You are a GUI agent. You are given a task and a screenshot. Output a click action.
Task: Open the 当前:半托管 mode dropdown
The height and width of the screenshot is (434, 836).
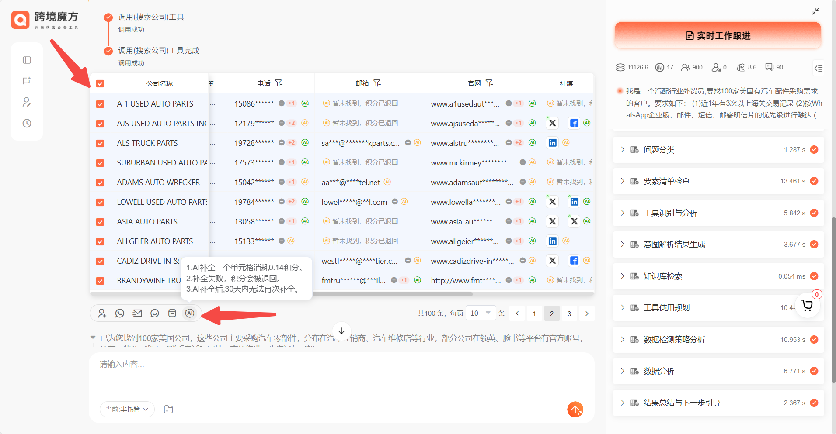127,409
